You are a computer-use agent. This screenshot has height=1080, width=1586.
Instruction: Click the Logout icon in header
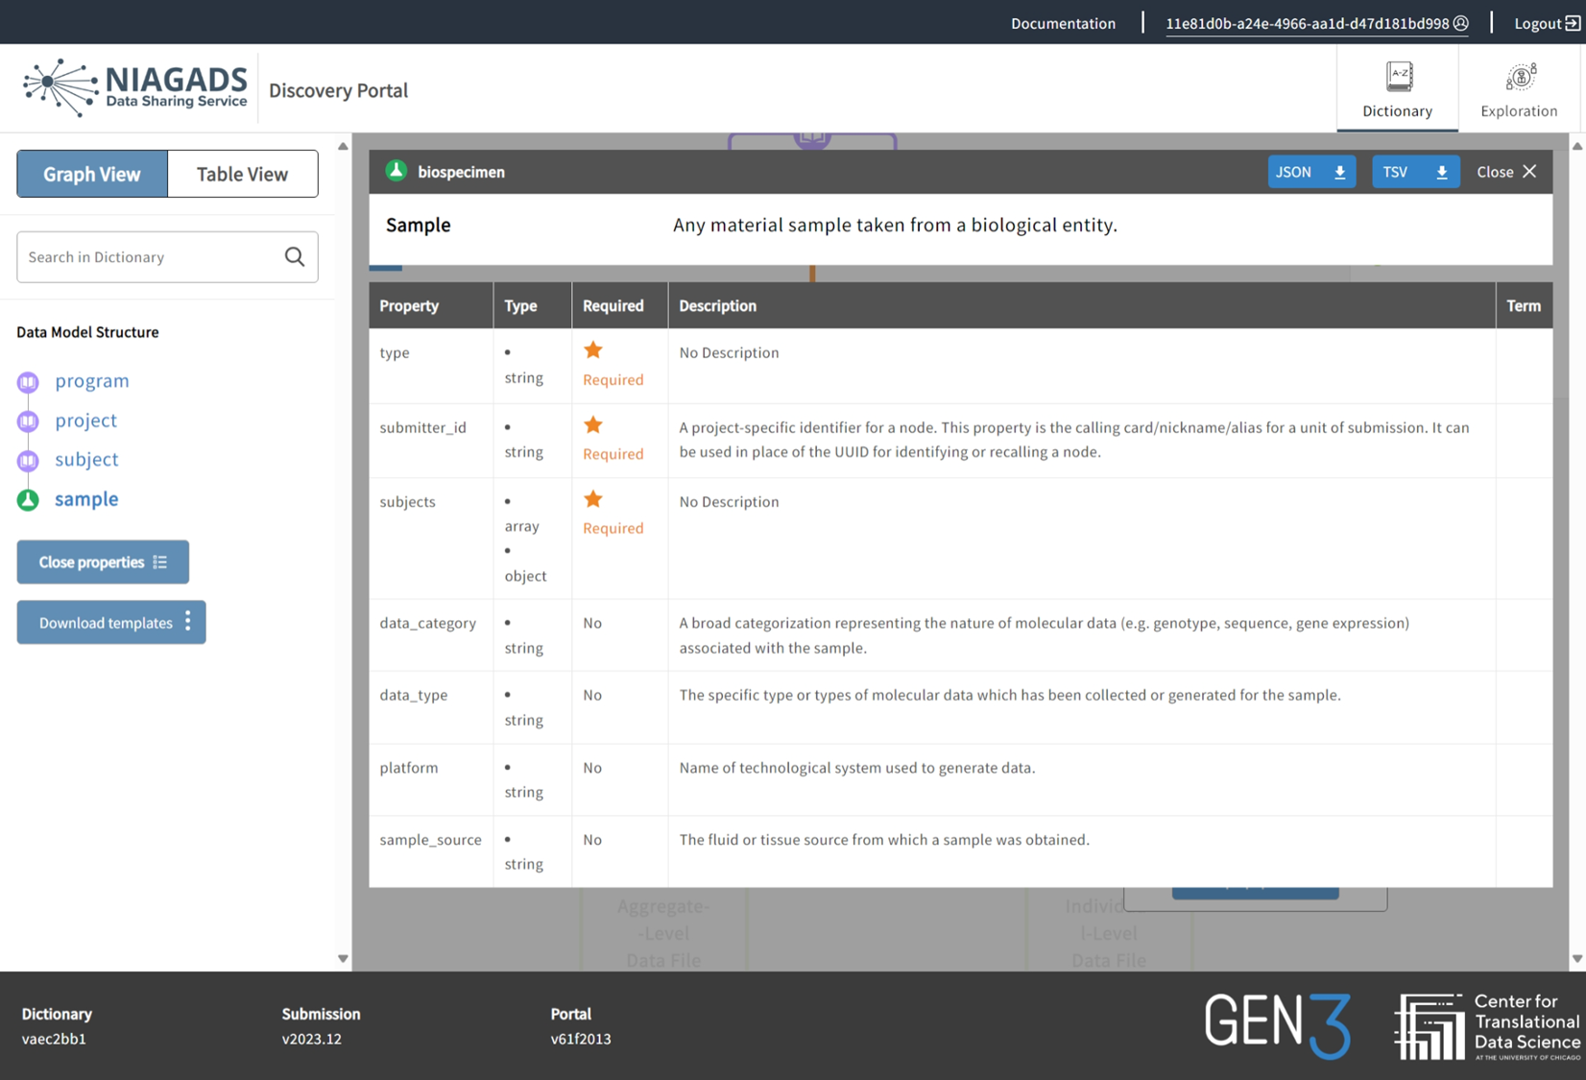click(1573, 23)
